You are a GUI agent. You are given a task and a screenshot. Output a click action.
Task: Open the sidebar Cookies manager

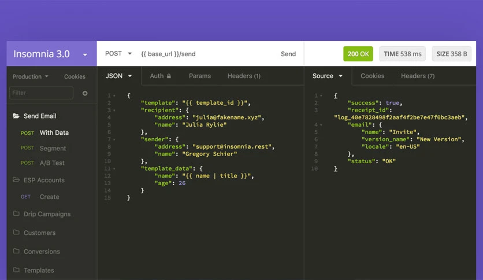75,76
